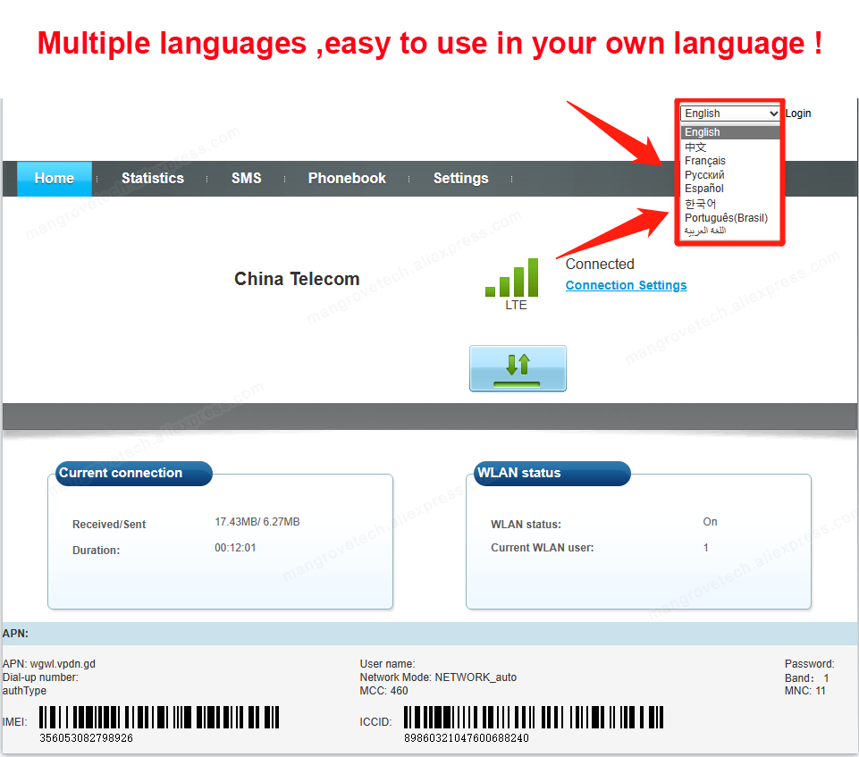Image resolution: width=859 pixels, height=757 pixels.
Task: Click the ICCID barcode image
Action: pyautogui.click(x=534, y=717)
